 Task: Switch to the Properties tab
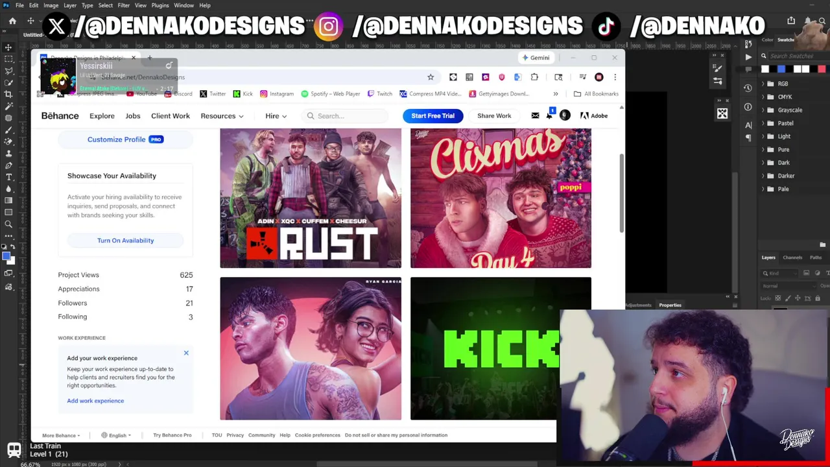tap(670, 305)
